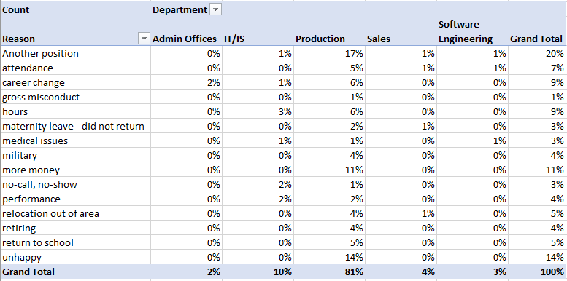The width and height of the screenshot is (567, 281).
Task: Select the gross misconduct row label
Action: click(x=76, y=97)
